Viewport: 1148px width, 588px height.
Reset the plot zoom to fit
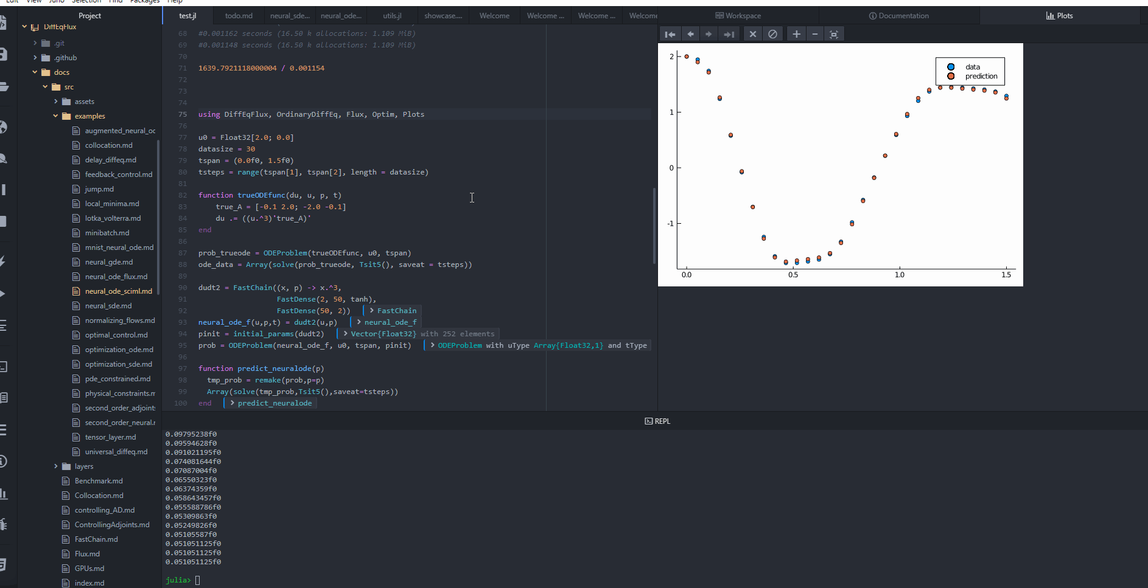click(834, 35)
